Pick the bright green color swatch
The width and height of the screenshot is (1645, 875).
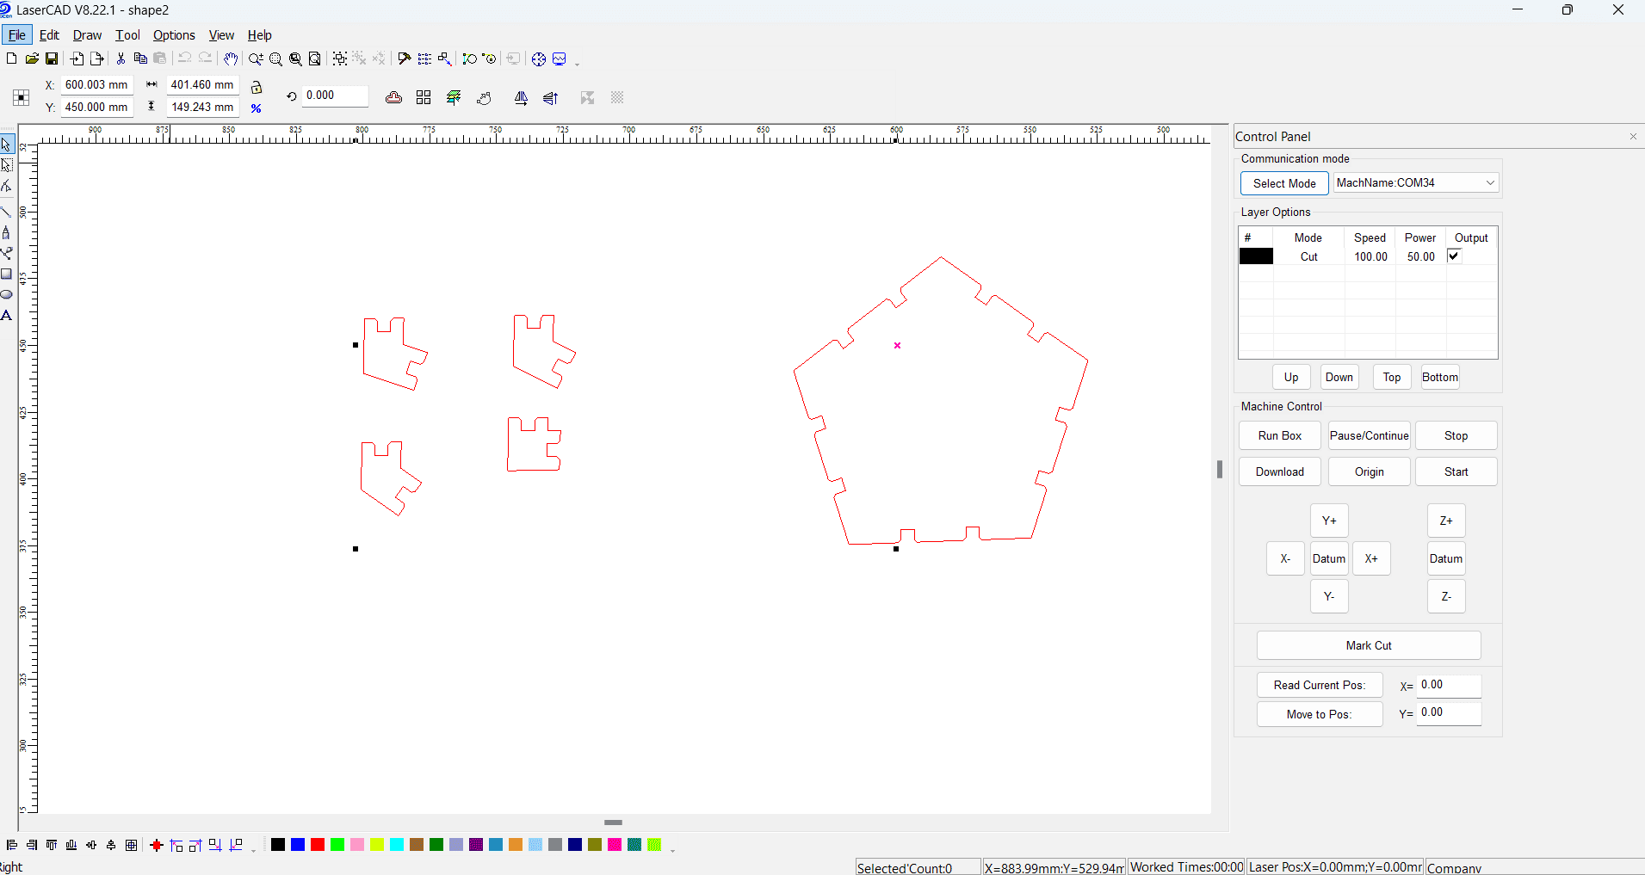tap(337, 845)
